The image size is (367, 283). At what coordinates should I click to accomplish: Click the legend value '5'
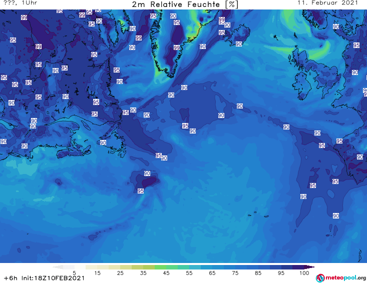coord(74,273)
